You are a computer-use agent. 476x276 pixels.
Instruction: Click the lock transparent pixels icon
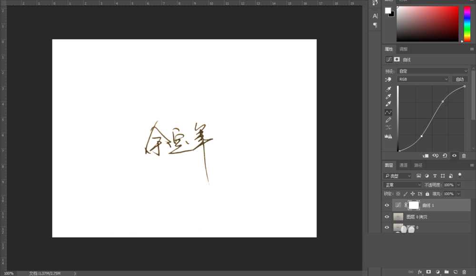pyautogui.click(x=398, y=193)
